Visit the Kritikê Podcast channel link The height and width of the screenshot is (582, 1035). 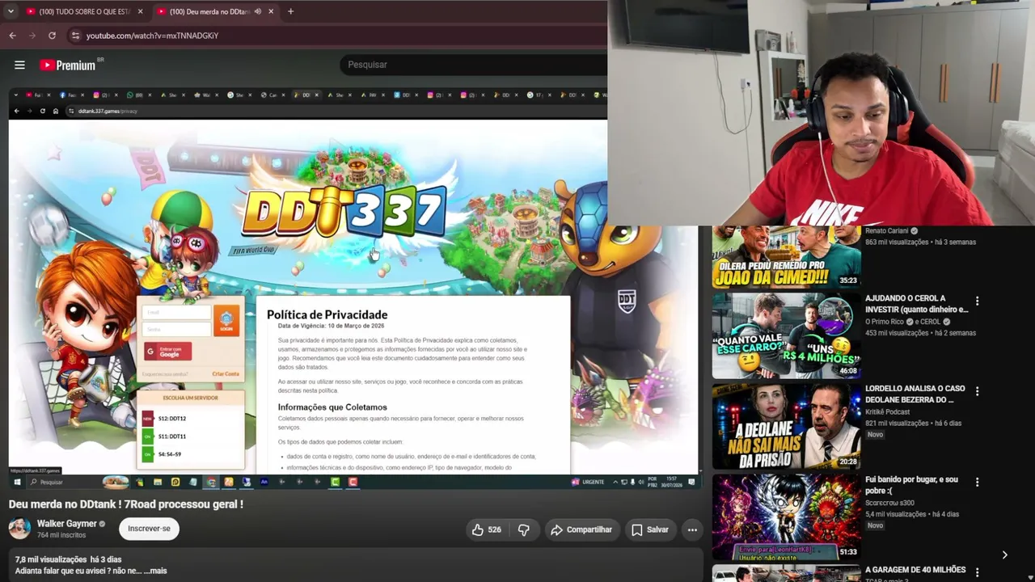(887, 412)
